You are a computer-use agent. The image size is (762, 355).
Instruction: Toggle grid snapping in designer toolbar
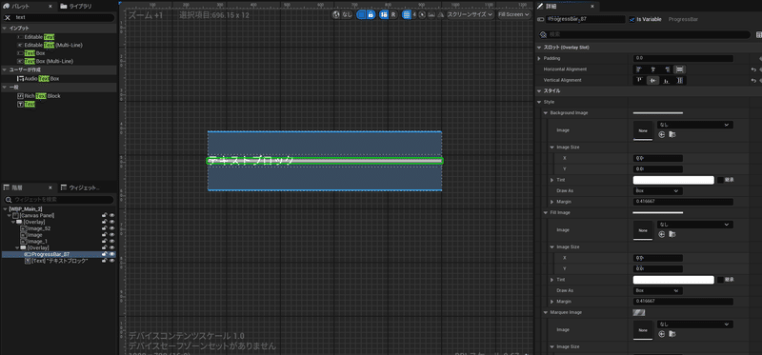coord(407,14)
